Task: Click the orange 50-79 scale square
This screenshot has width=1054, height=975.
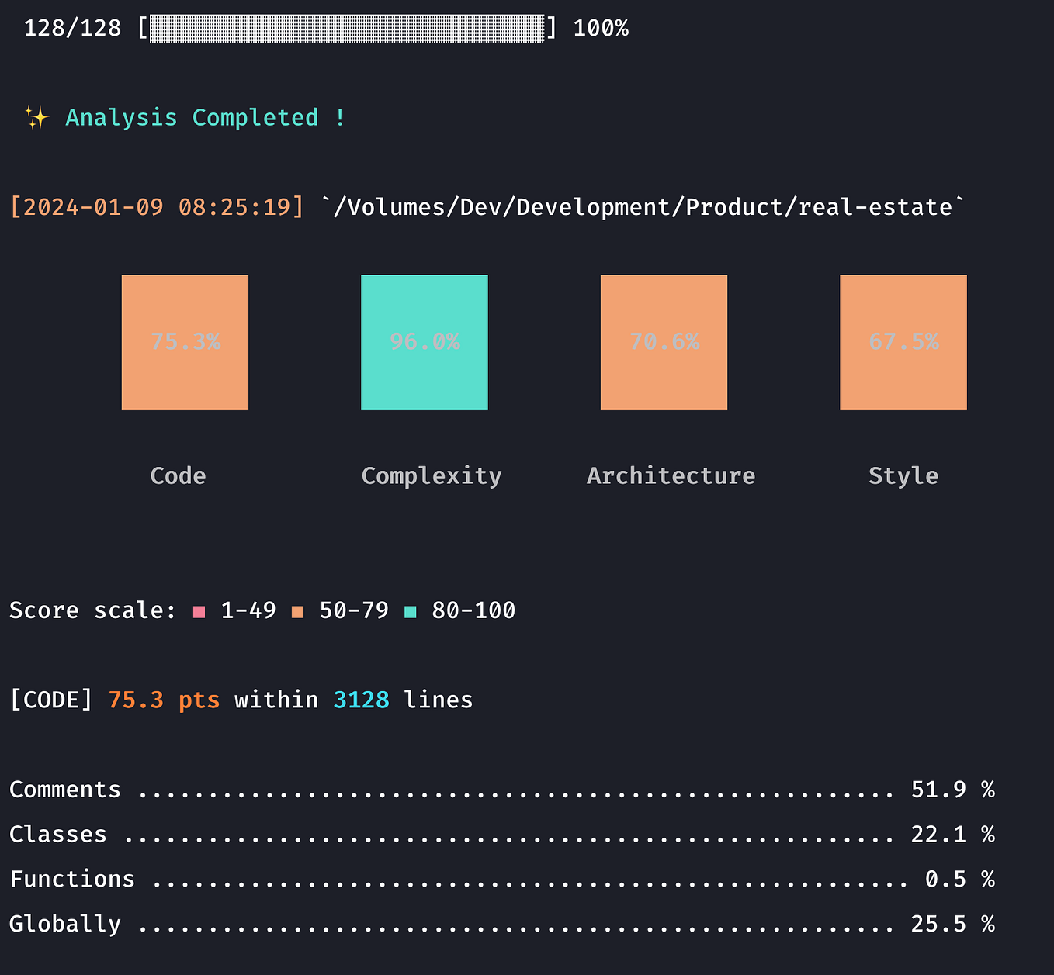Action: [x=297, y=611]
